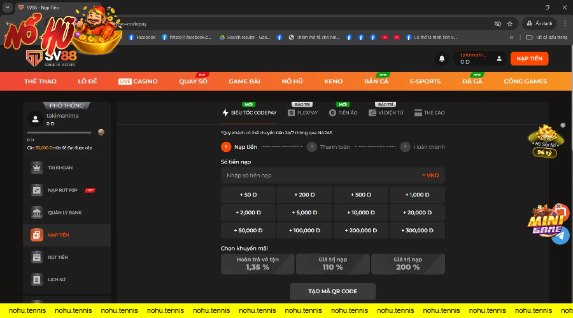
Task: Close the Hũ Sắp Nổ floating banner
Action: coord(563,125)
